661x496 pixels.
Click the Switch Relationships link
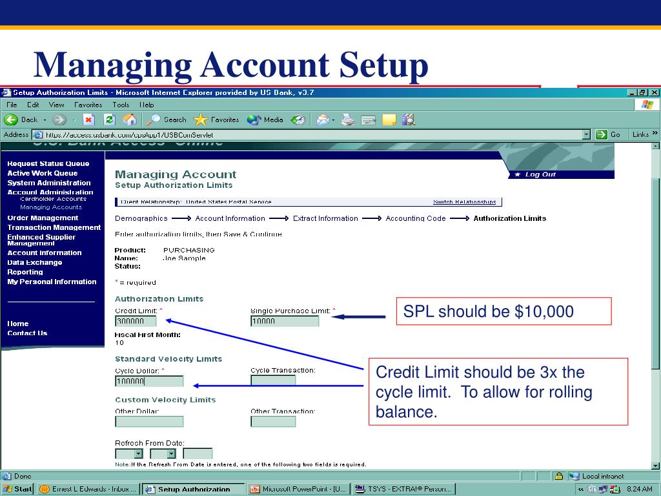pos(465,202)
